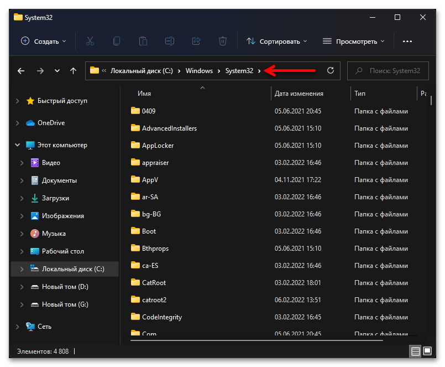Select the ar-SA folder name
The width and height of the screenshot is (445, 367).
click(x=150, y=197)
